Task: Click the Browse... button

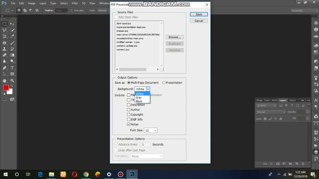Action: click(x=174, y=37)
